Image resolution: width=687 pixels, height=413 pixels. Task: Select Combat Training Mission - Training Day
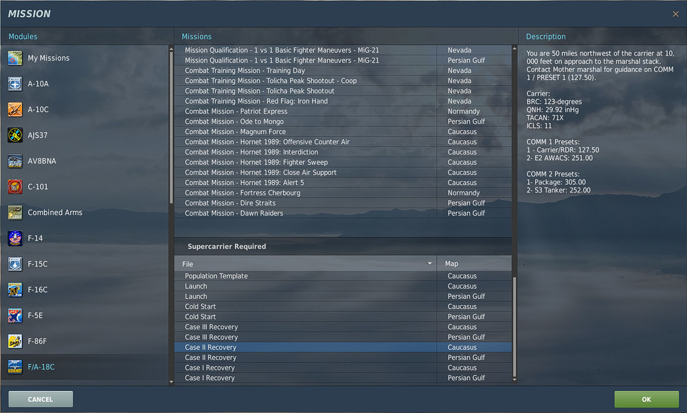tap(343, 71)
